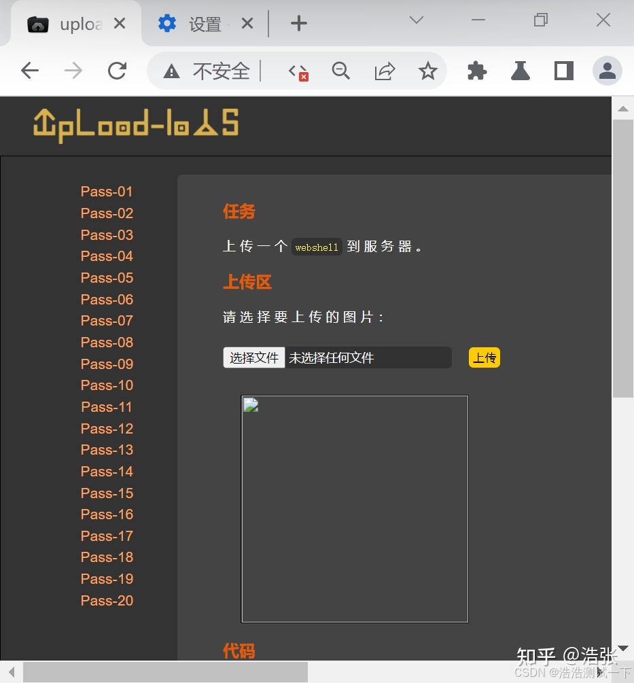Click the vertical scrollbar thumb

[622, 258]
